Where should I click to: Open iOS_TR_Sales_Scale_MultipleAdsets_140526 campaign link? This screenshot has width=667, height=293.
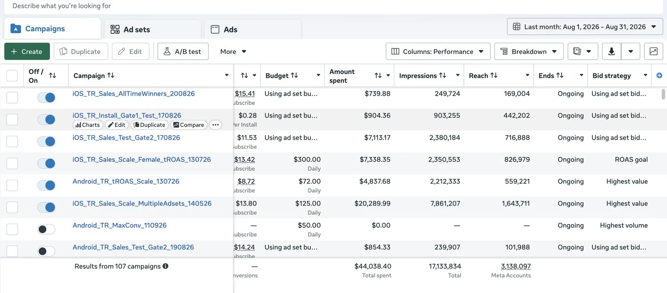pyautogui.click(x=142, y=204)
